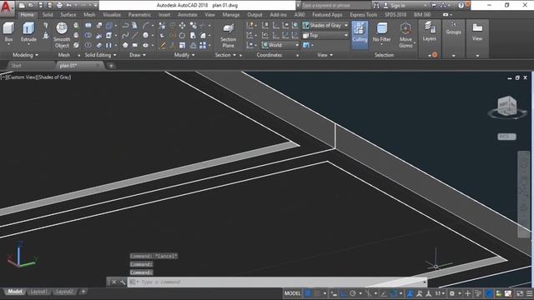534x300 pixels.
Task: Switch to the Layout1 tab
Action: (x=38, y=292)
